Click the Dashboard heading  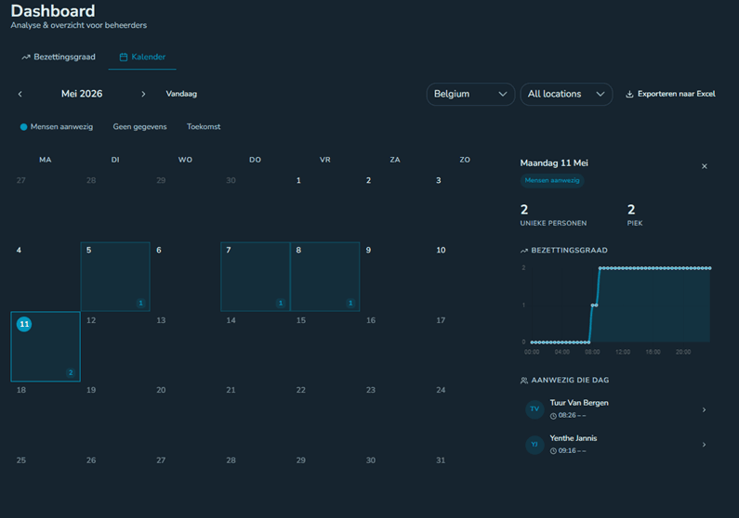pos(53,11)
